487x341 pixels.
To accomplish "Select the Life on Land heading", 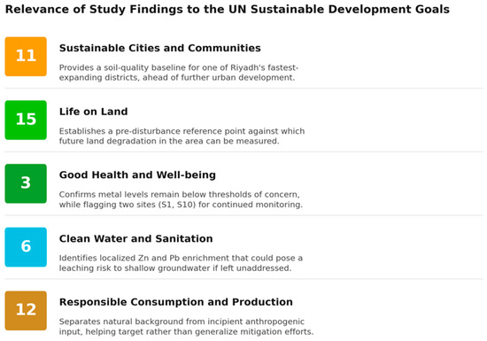I will (94, 112).
